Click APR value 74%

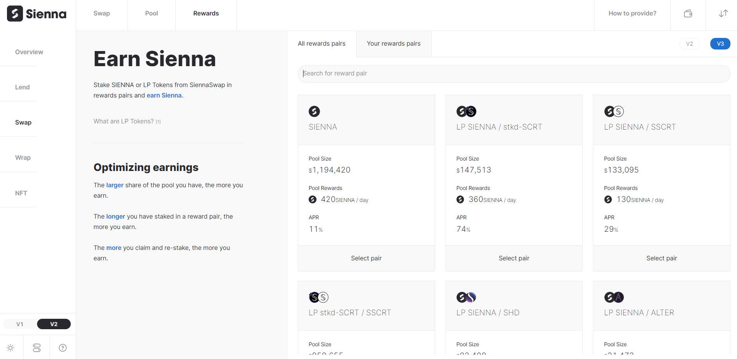[463, 229]
